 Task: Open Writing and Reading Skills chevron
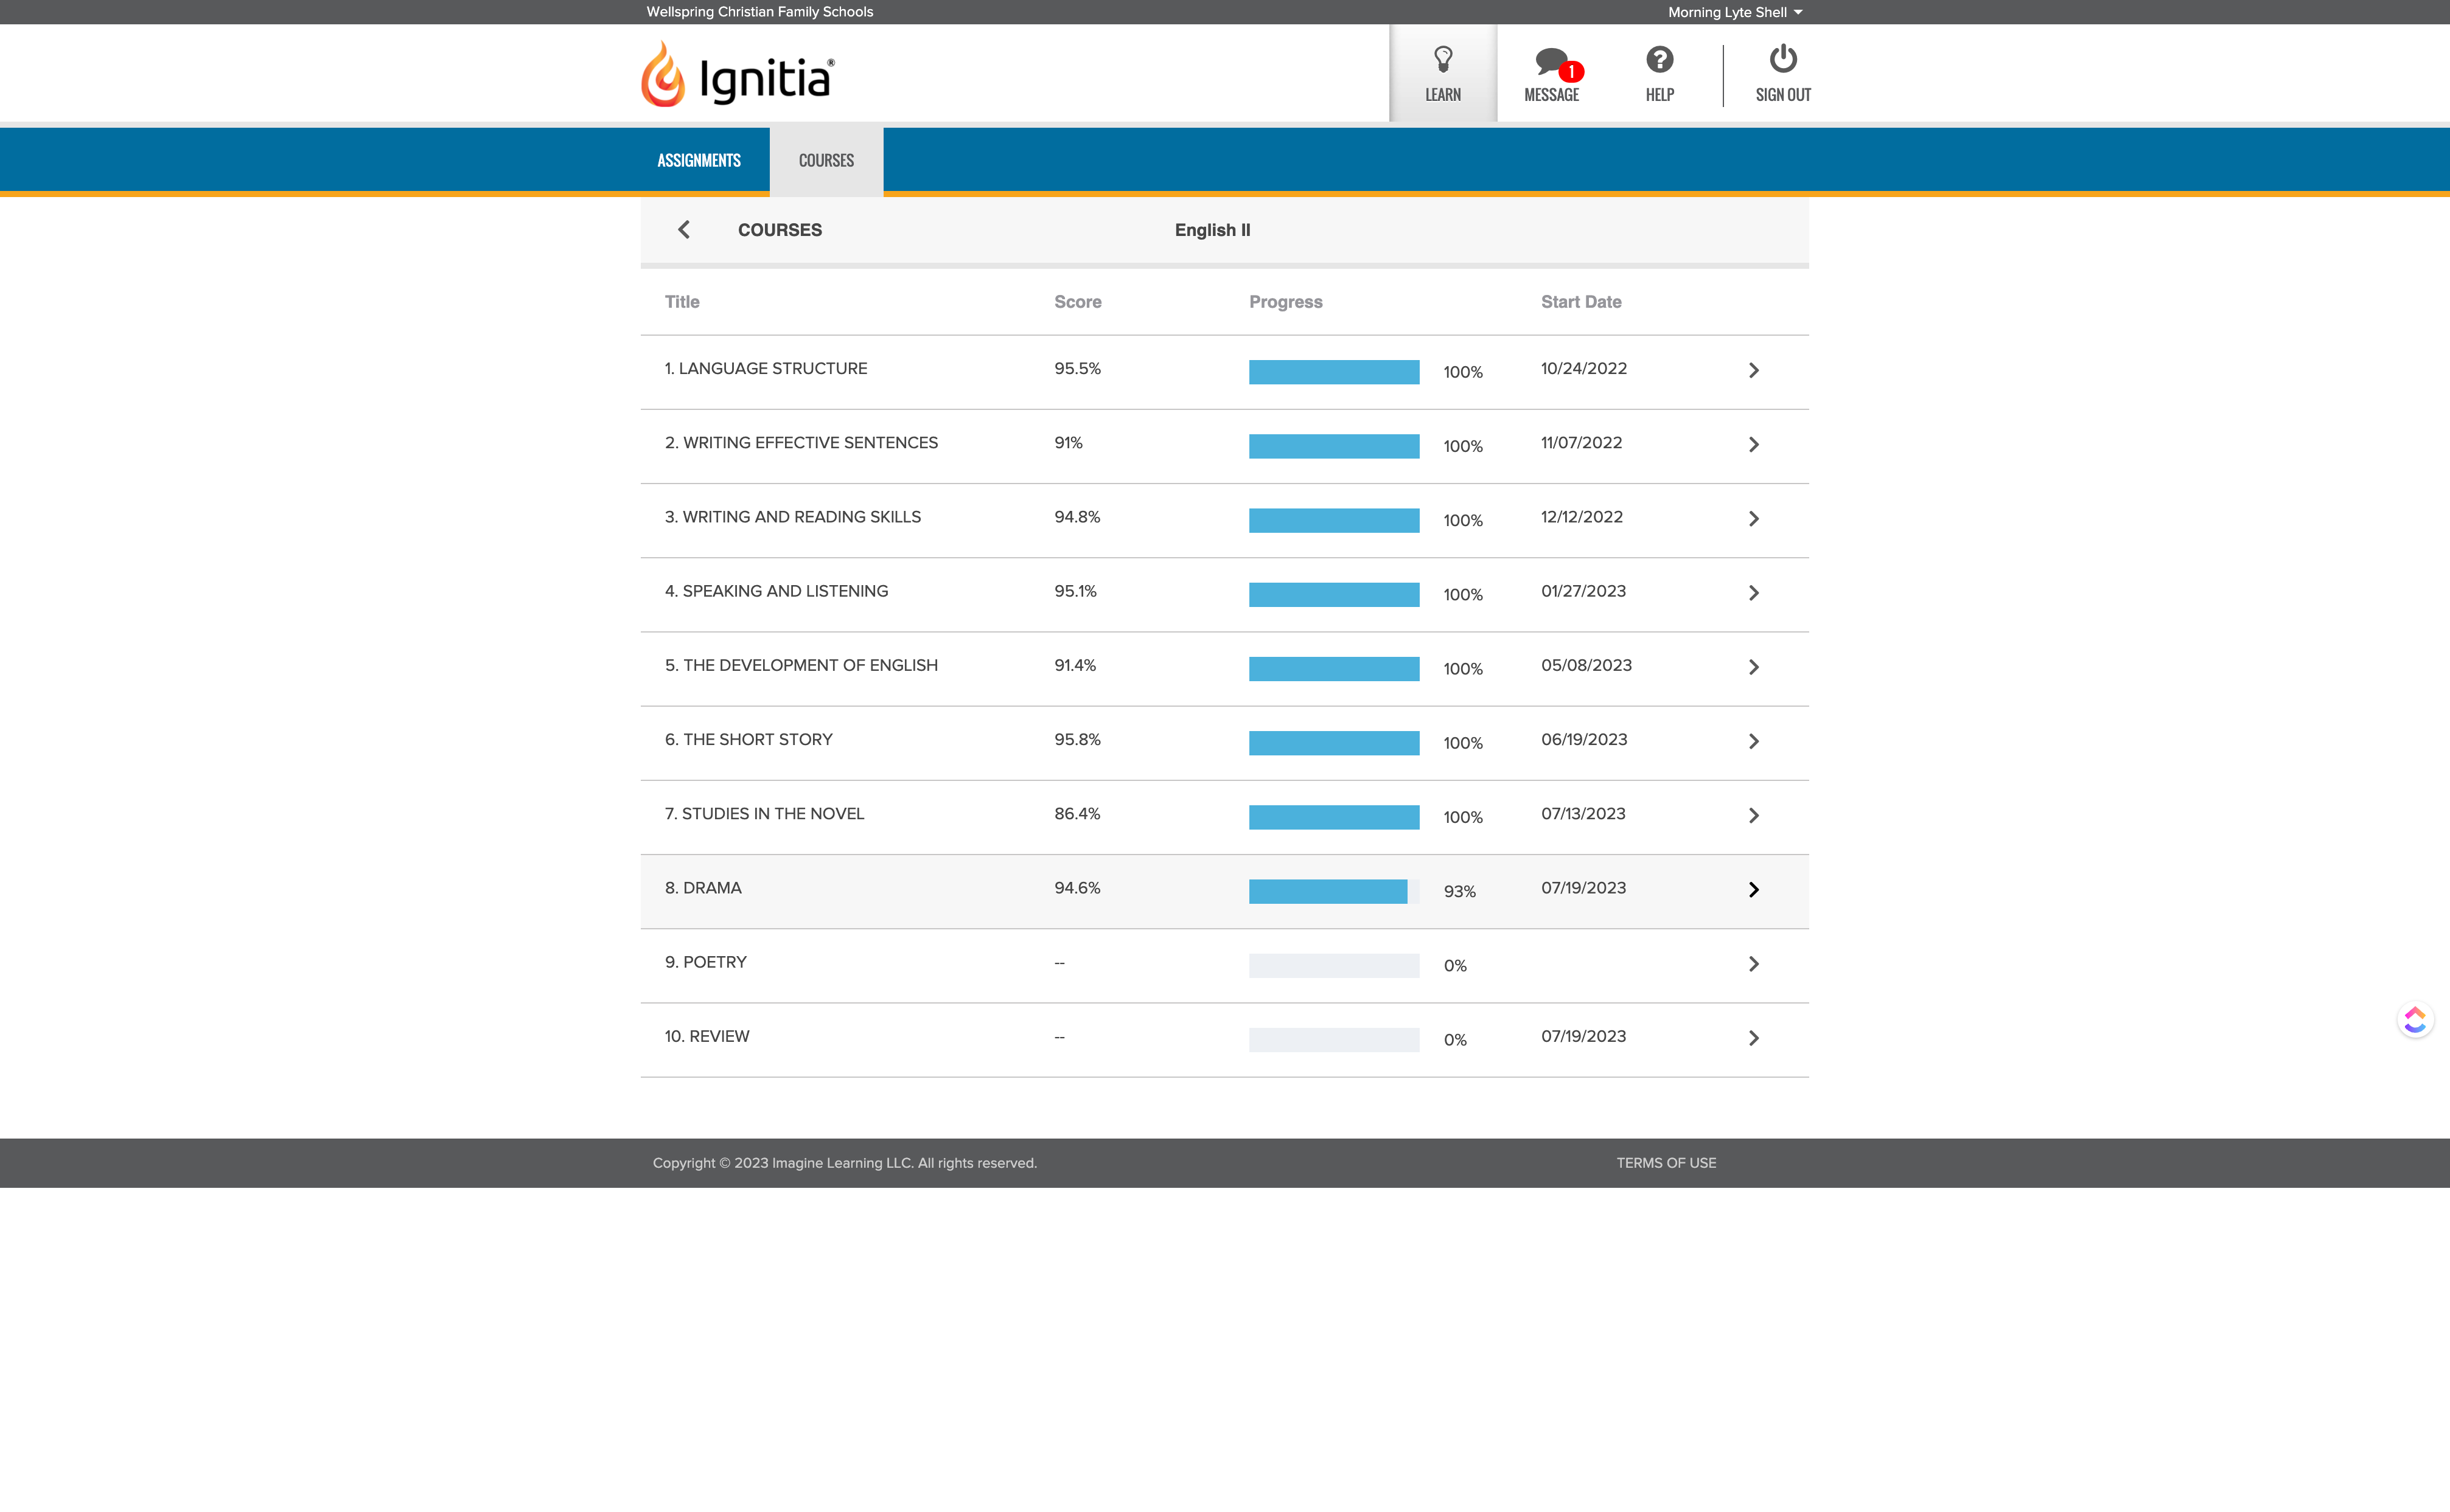pyautogui.click(x=1754, y=519)
